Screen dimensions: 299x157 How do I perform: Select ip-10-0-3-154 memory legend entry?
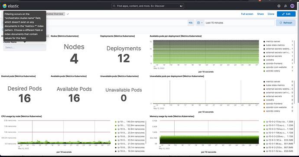[279, 129]
